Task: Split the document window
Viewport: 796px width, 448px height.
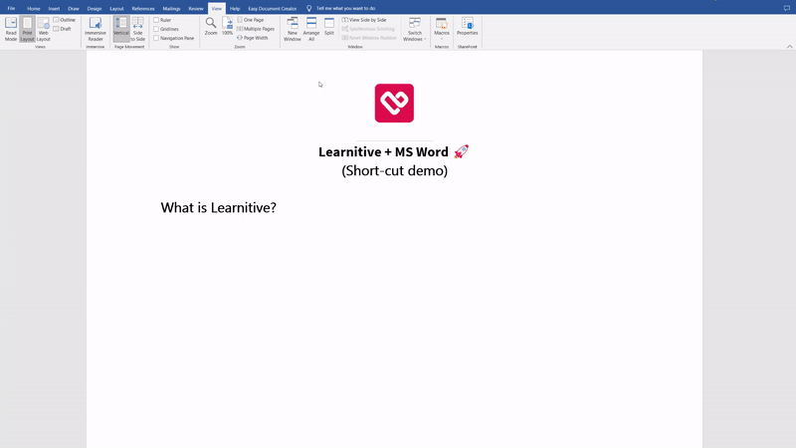Action: coord(329,27)
